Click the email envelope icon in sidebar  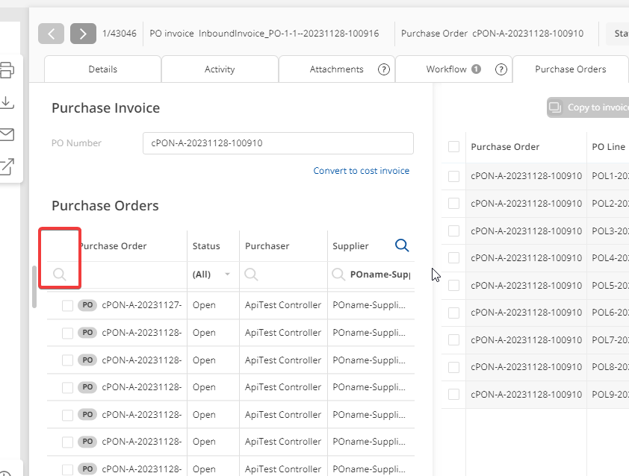pyautogui.click(x=7, y=134)
